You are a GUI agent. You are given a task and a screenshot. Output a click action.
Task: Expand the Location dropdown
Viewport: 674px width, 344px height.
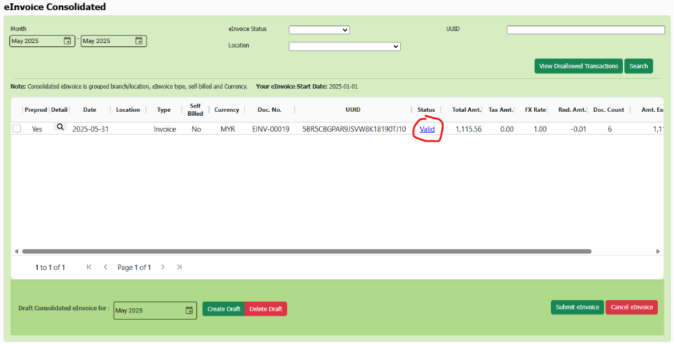(x=344, y=46)
